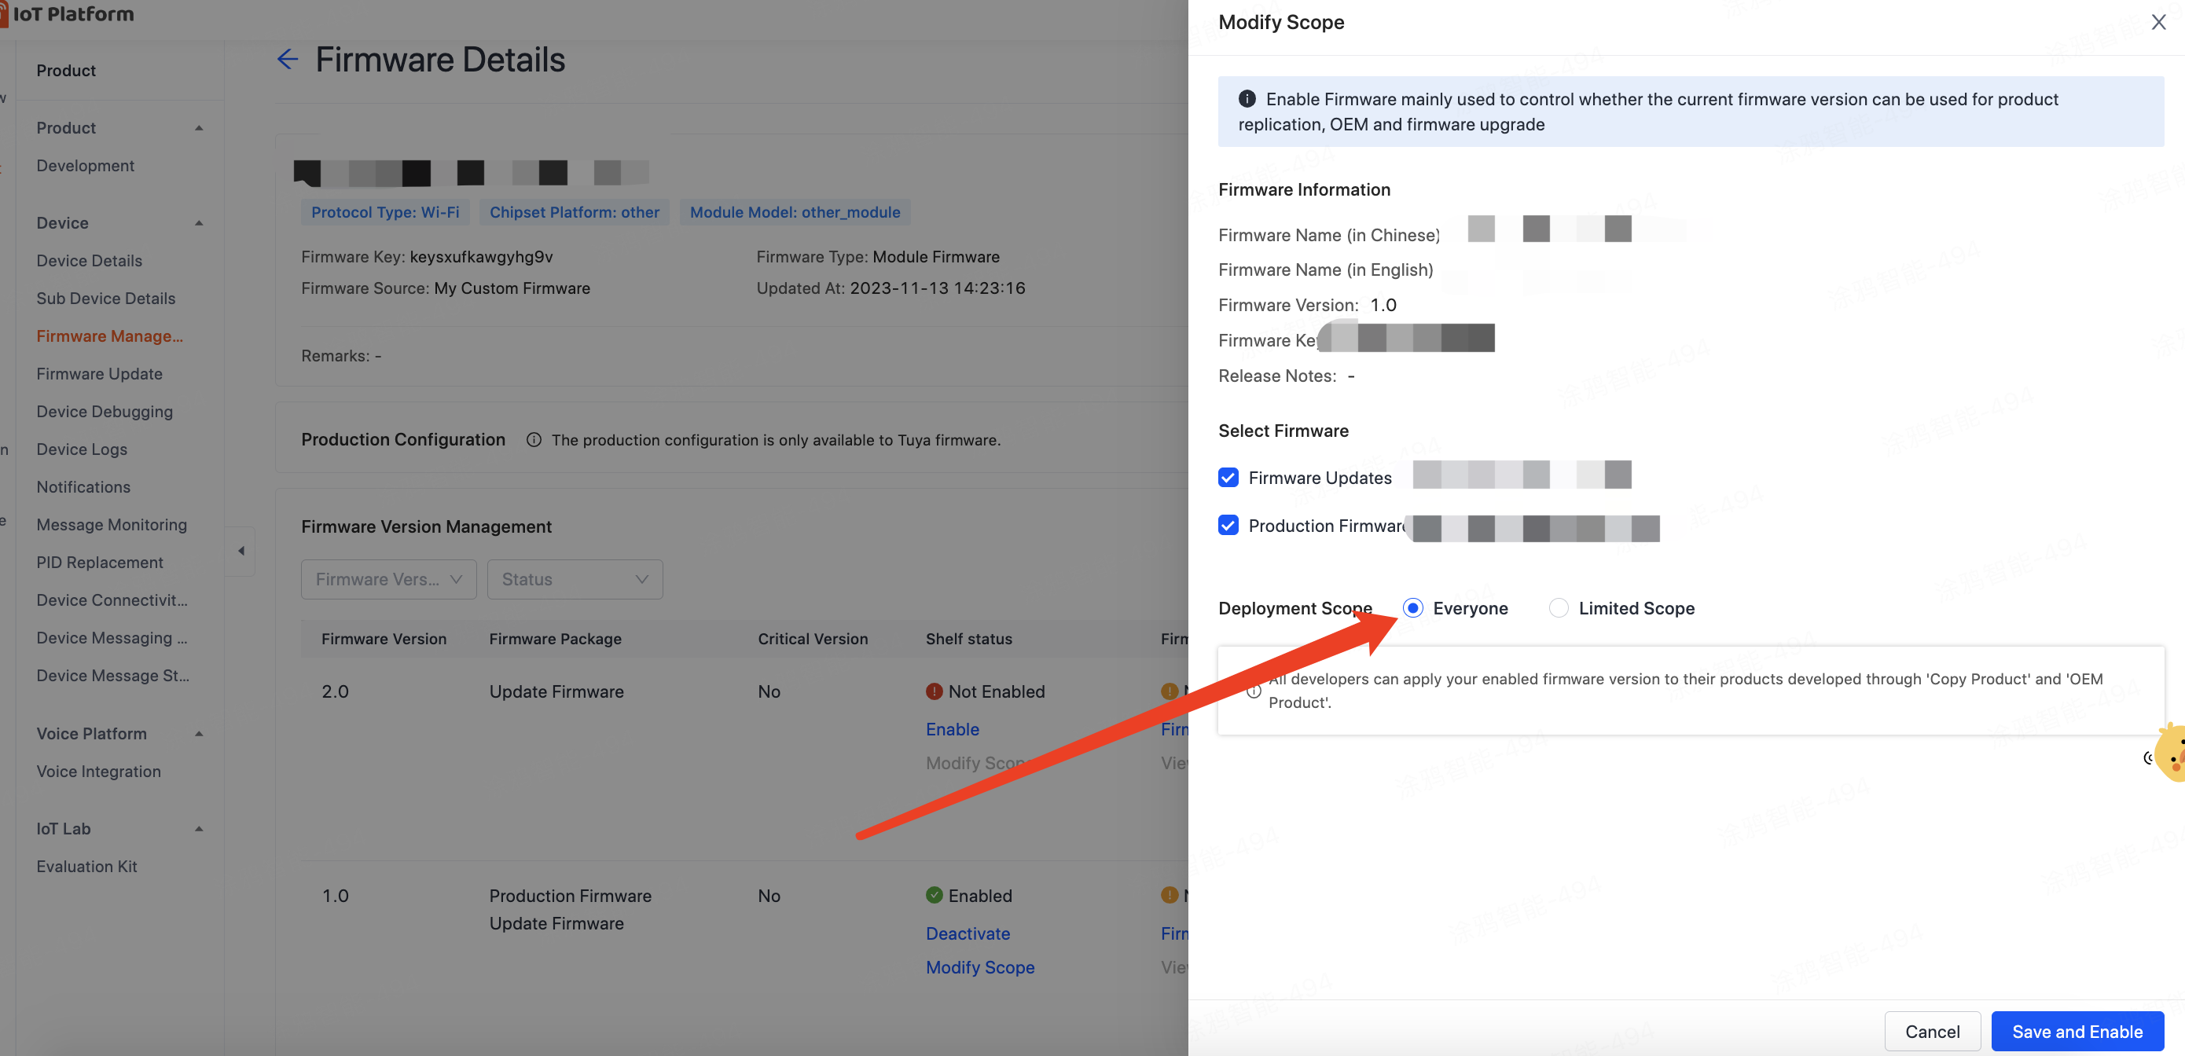Open Firmware Update in the sidebar
The image size is (2185, 1056).
pos(99,374)
